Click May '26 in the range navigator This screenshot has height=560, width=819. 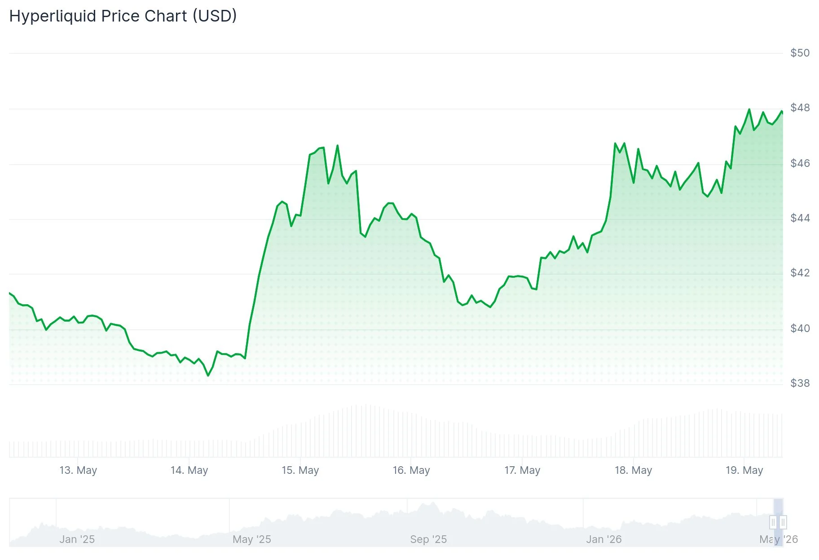779,539
